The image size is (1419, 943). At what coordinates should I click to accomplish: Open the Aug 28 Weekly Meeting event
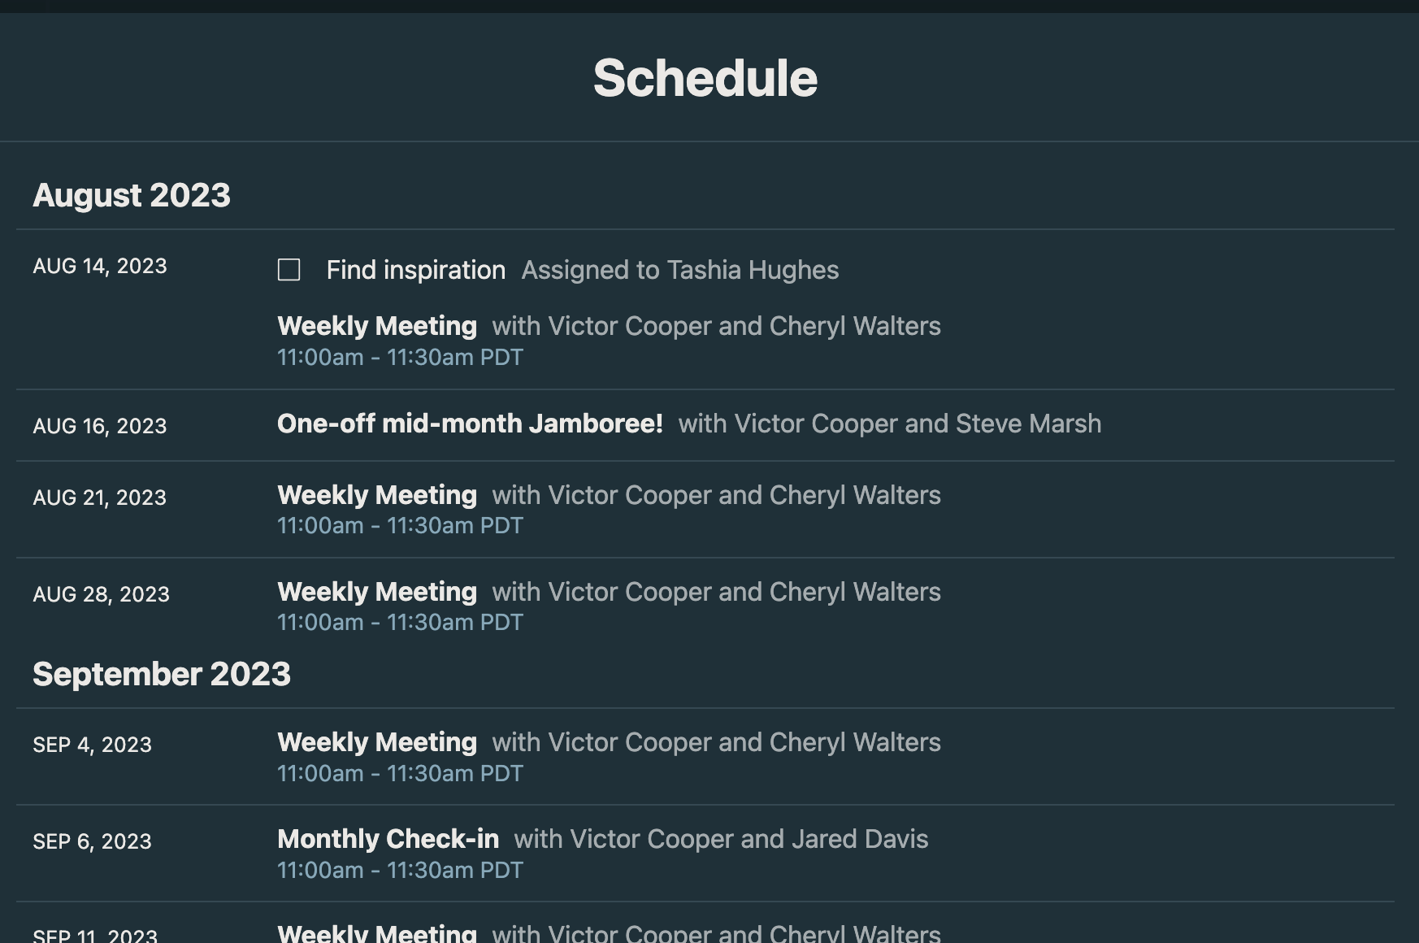click(x=377, y=592)
